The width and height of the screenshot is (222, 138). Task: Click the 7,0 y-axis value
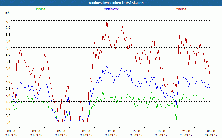click(8, 28)
